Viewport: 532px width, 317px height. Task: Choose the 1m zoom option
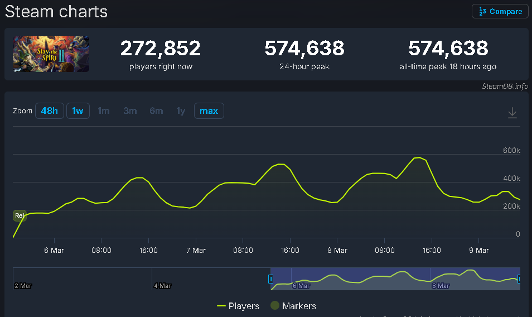[x=104, y=111]
